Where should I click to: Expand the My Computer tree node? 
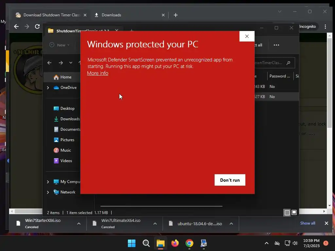(x=48, y=182)
